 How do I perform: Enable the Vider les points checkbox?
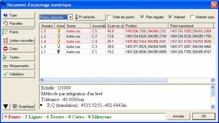point(109,17)
